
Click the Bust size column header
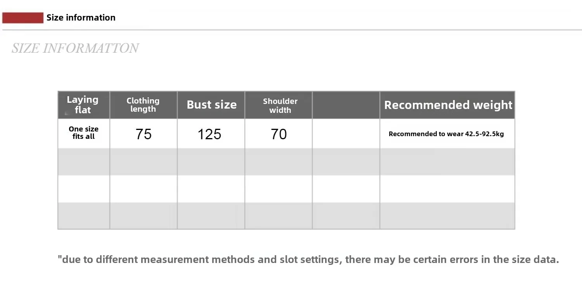[x=211, y=105]
